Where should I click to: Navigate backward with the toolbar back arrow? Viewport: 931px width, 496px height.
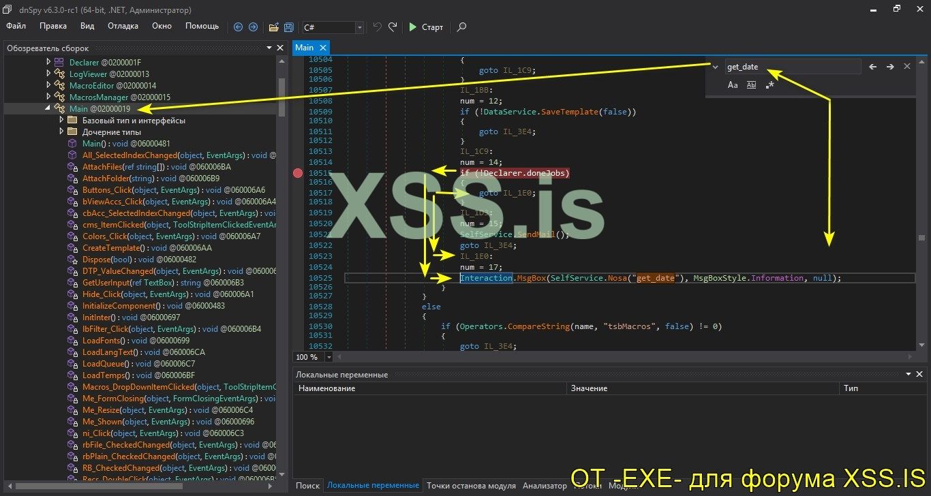click(238, 27)
